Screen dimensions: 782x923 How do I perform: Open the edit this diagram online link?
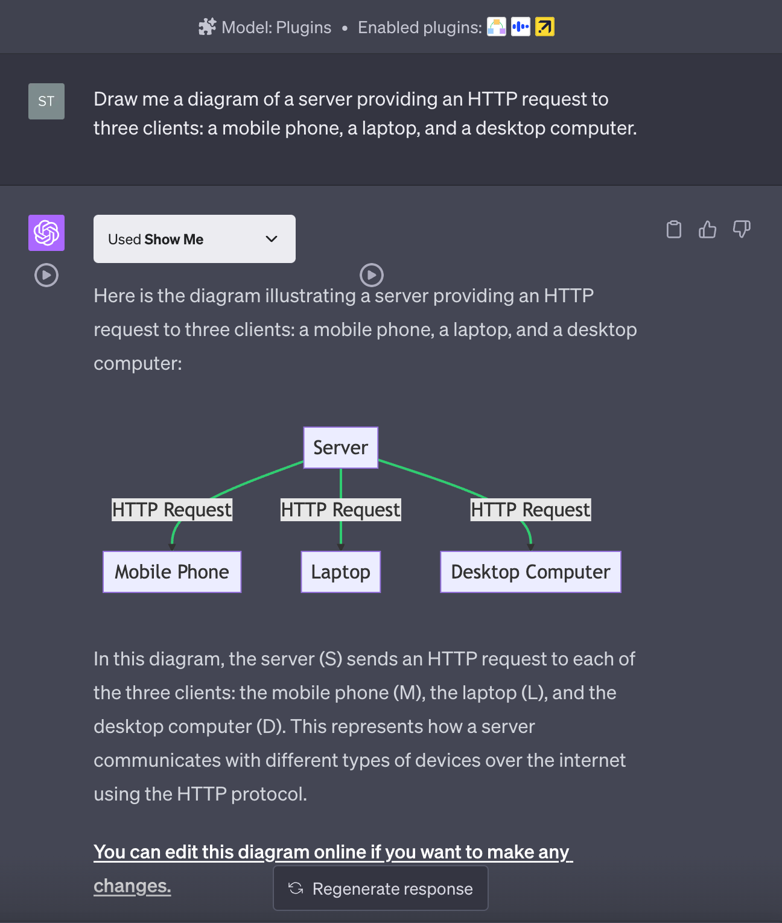click(x=333, y=869)
